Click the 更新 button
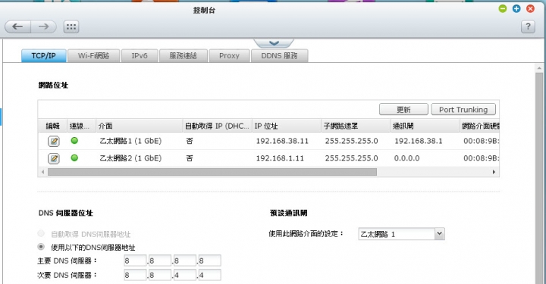The height and width of the screenshot is (284, 546). 403,110
